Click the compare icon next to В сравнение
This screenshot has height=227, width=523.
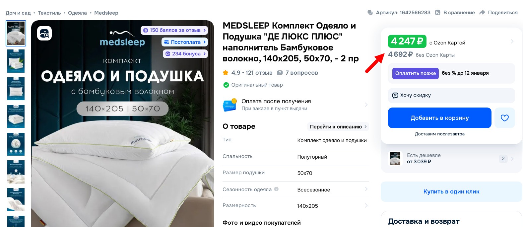[437, 12]
